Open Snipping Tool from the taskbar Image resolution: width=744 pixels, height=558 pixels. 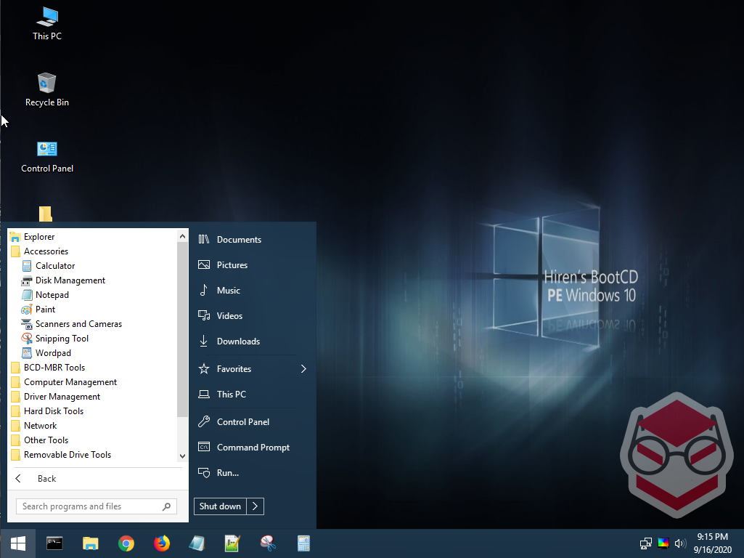[268, 543]
